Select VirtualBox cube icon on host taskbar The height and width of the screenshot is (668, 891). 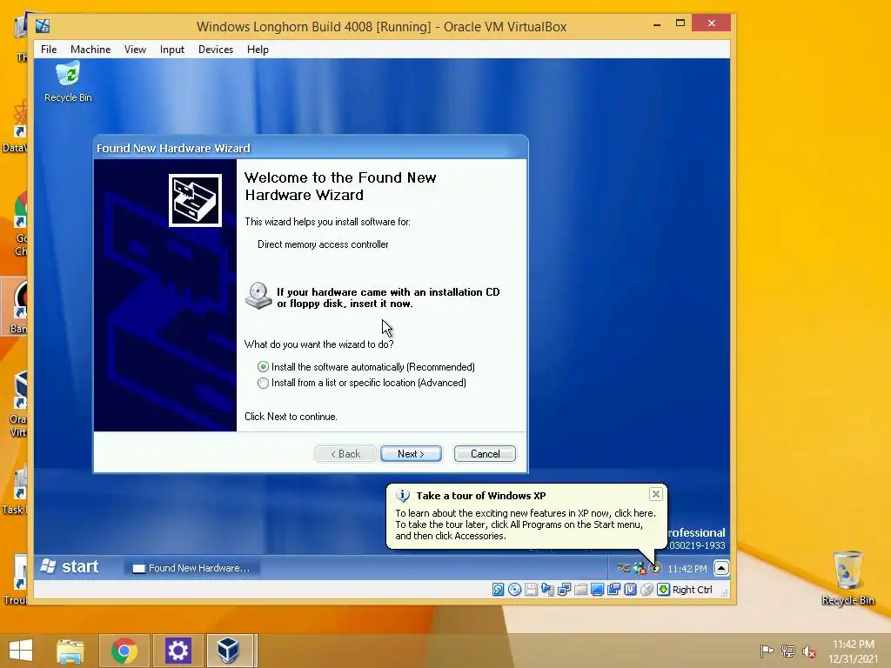[x=229, y=651]
